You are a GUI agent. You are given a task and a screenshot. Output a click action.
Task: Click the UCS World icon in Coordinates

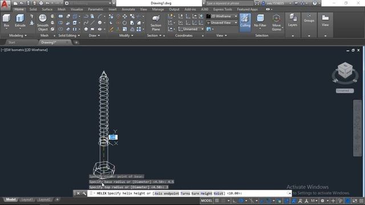201,17
